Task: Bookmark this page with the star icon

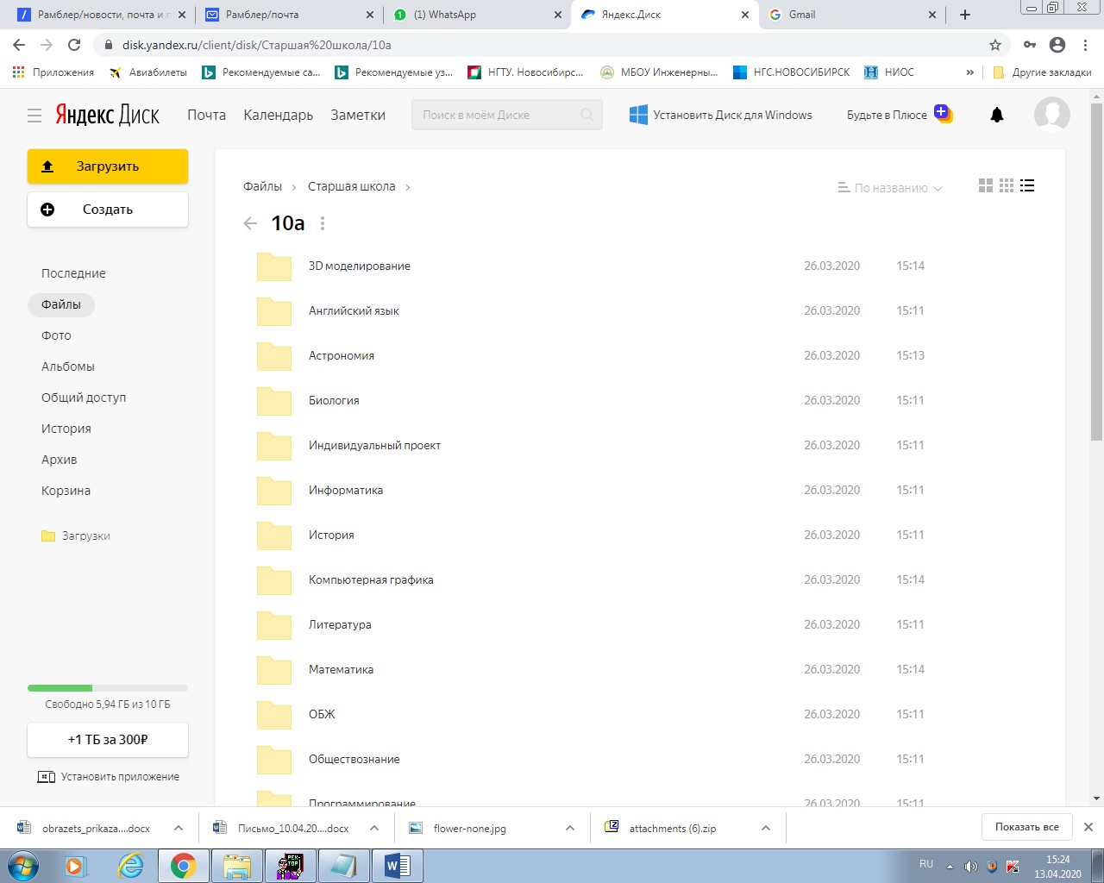Action: point(995,45)
